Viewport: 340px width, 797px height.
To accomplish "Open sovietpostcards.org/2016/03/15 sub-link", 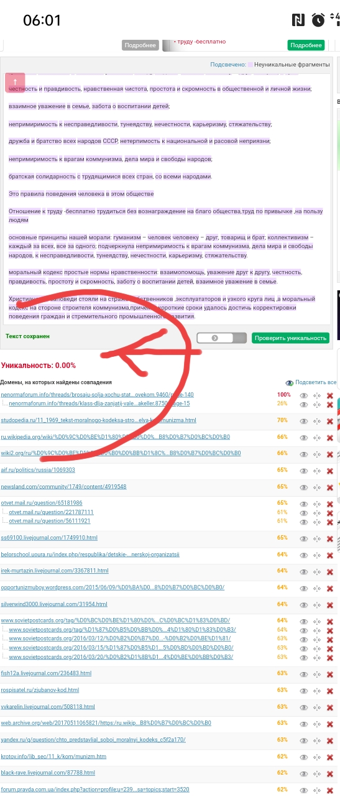I will click(121, 648).
